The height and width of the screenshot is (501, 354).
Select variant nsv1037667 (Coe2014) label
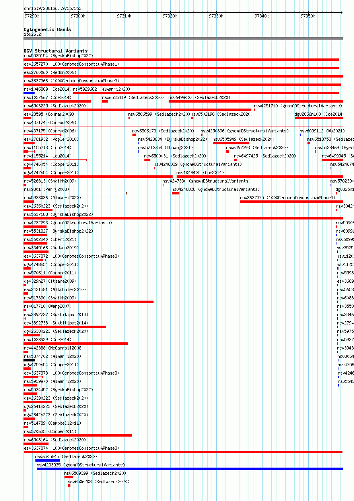point(48,97)
